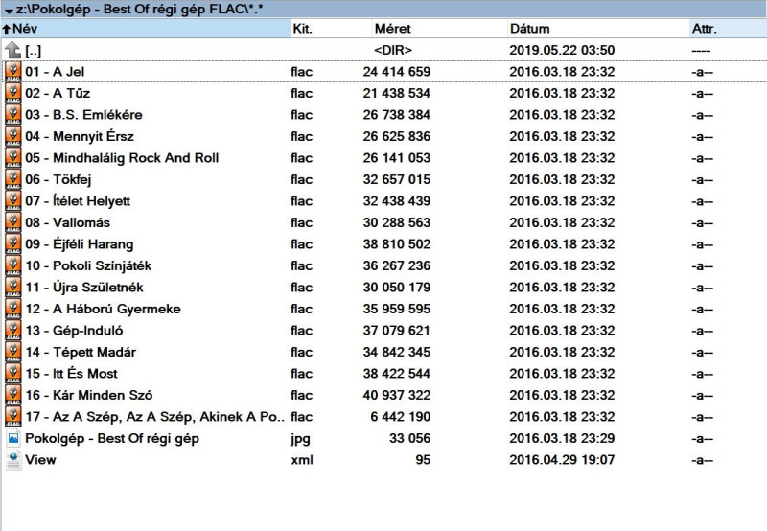Click the parent folder up-arrow icon
This screenshot has width=767, height=531.
[13, 51]
